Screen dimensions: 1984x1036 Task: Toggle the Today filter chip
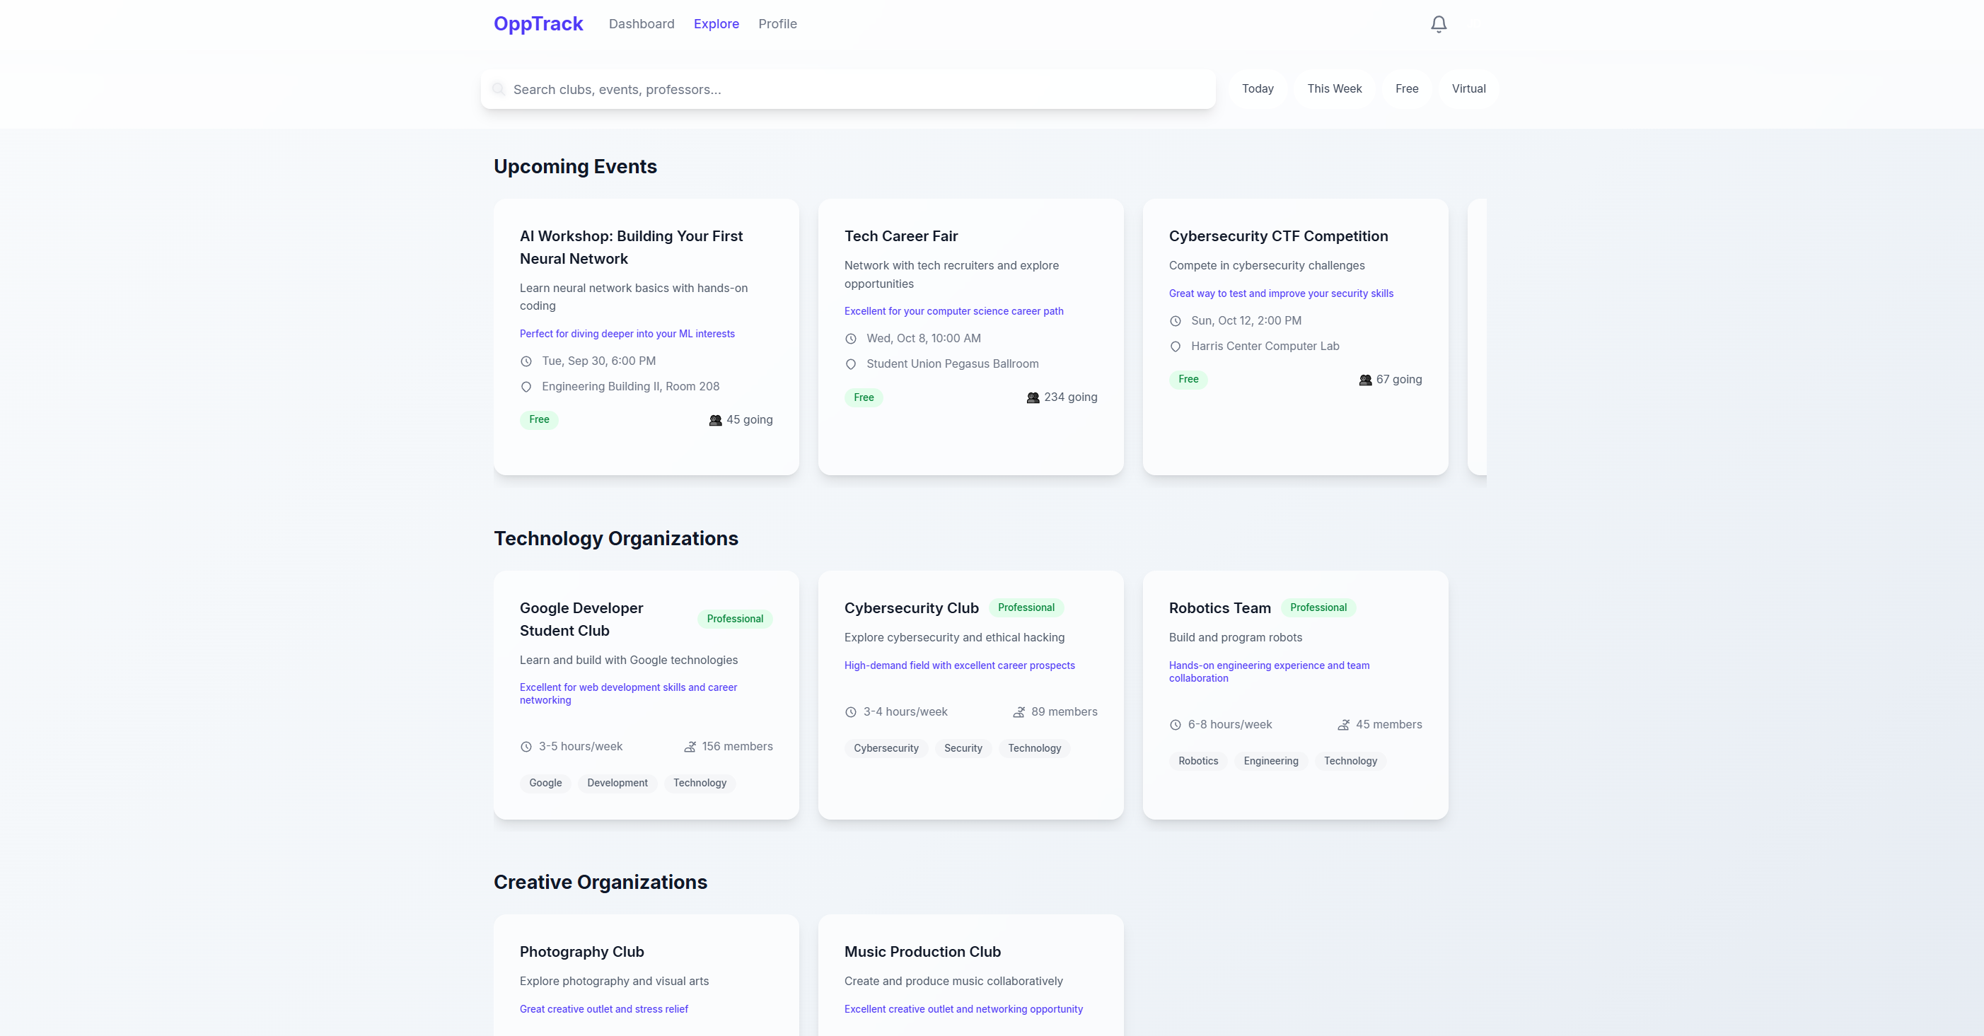[1257, 88]
